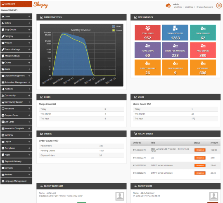Viewport: 223px width, 203px height.
Task: Click the Product folder icon
Action: tap(3, 43)
